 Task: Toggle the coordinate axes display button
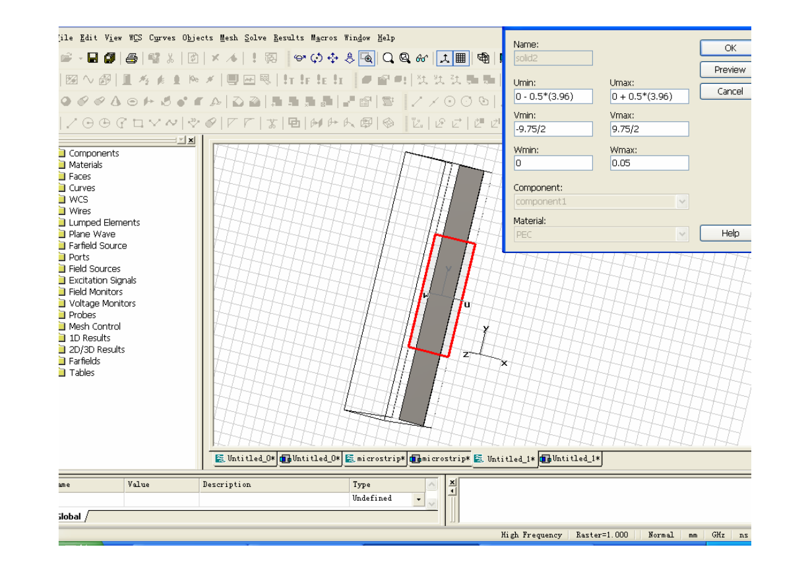[445, 58]
